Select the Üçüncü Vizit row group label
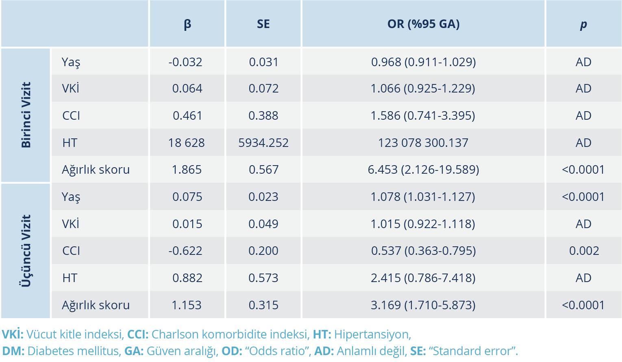The width and height of the screenshot is (622, 362). click(x=26, y=251)
